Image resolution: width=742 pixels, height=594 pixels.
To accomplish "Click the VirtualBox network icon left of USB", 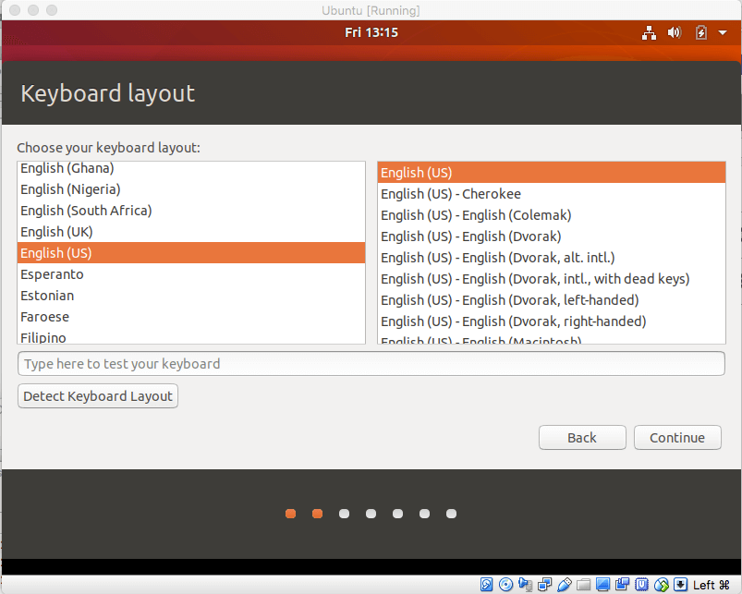I will pyautogui.click(x=544, y=585).
